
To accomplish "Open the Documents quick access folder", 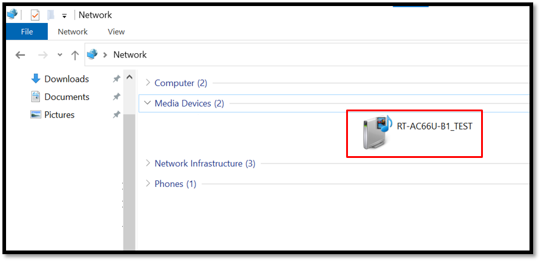I will coord(67,97).
